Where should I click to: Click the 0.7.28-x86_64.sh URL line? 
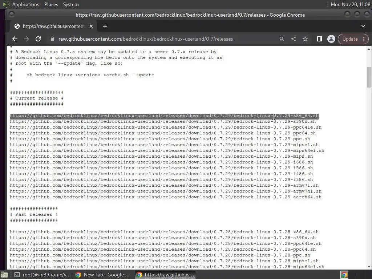164,232
